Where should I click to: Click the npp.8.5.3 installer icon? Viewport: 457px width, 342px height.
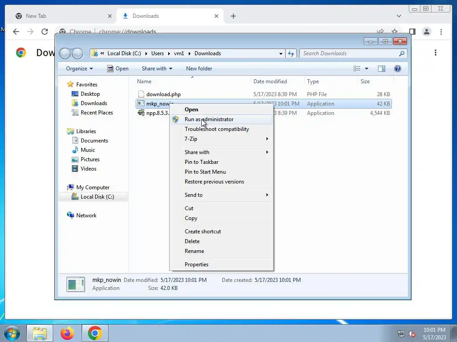pyautogui.click(x=141, y=113)
